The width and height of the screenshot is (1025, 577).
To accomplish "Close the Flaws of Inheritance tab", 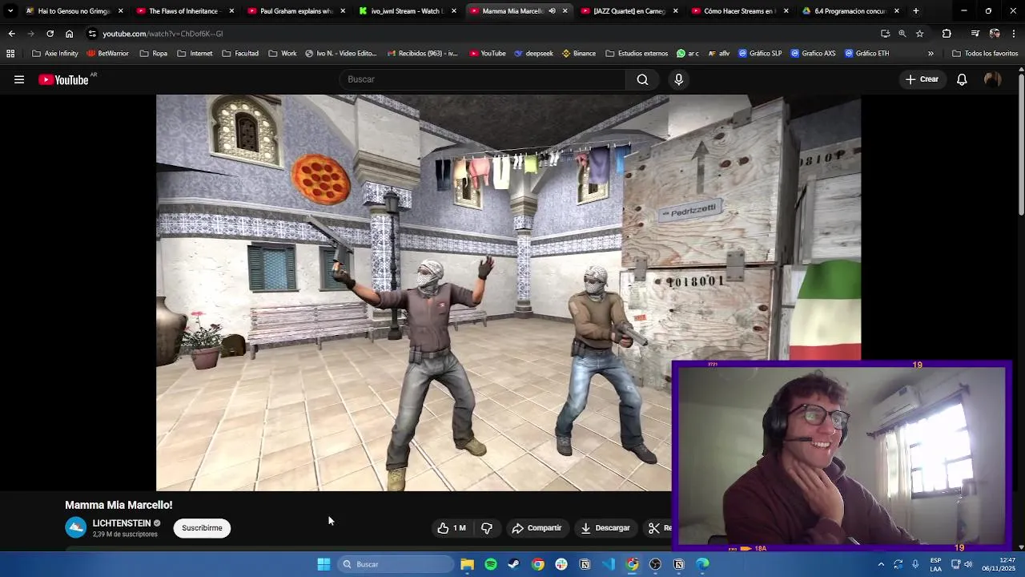I will (x=232, y=11).
